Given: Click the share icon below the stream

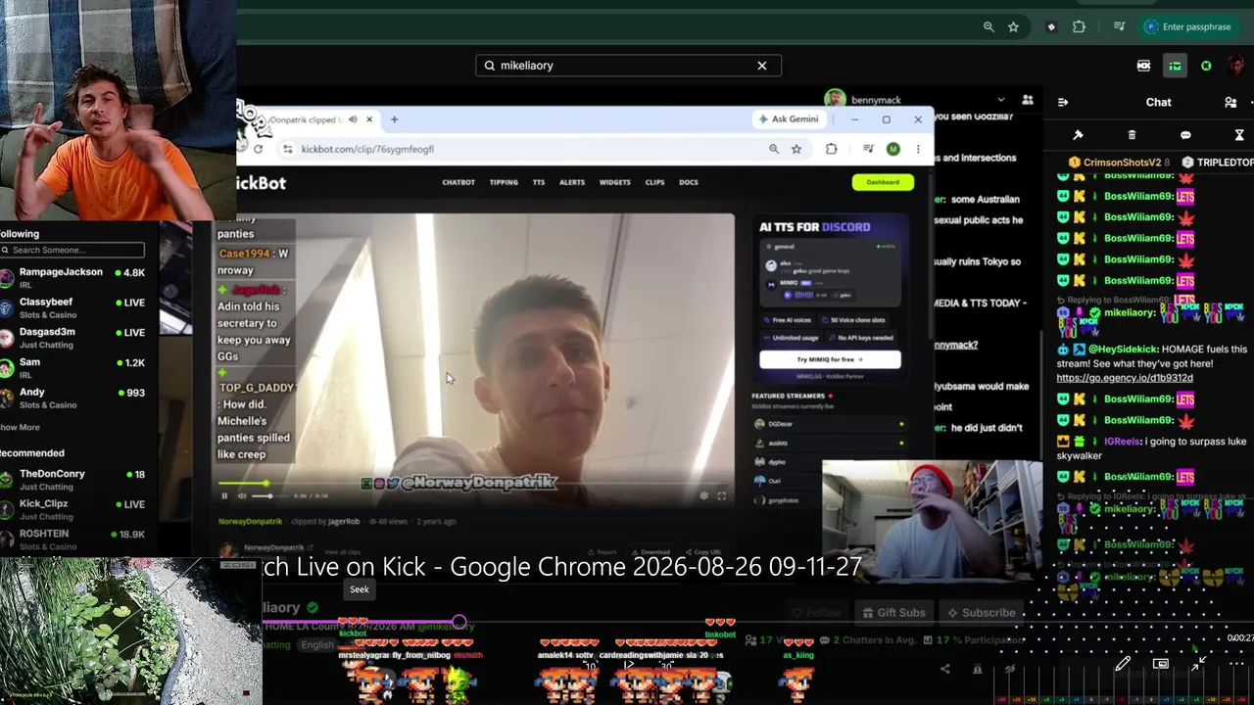Looking at the screenshot, I should click(945, 669).
